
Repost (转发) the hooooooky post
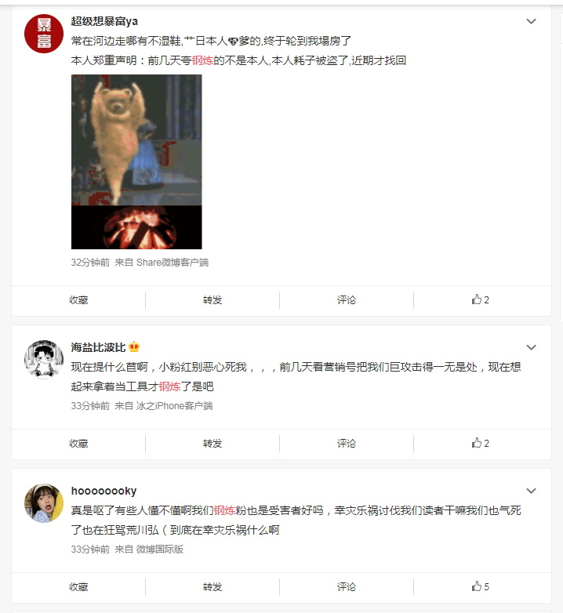[x=212, y=587]
